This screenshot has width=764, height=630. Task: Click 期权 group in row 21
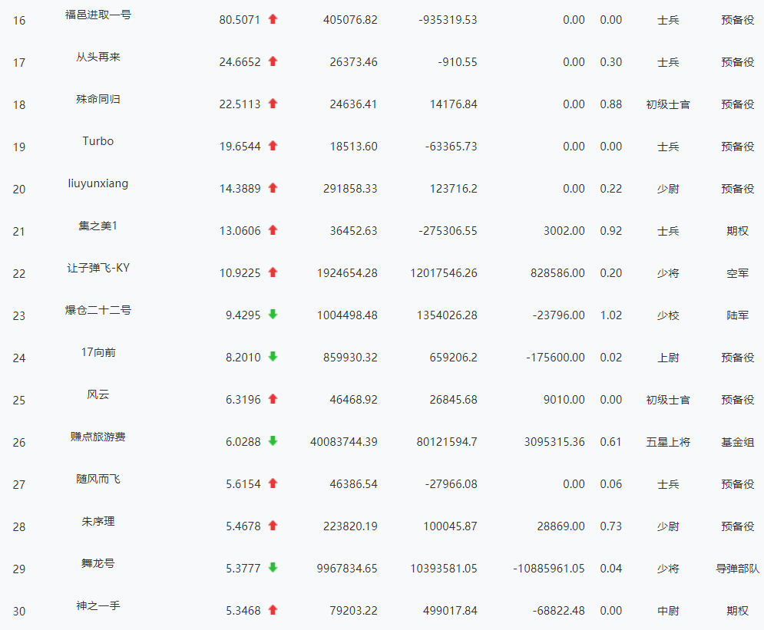point(738,231)
